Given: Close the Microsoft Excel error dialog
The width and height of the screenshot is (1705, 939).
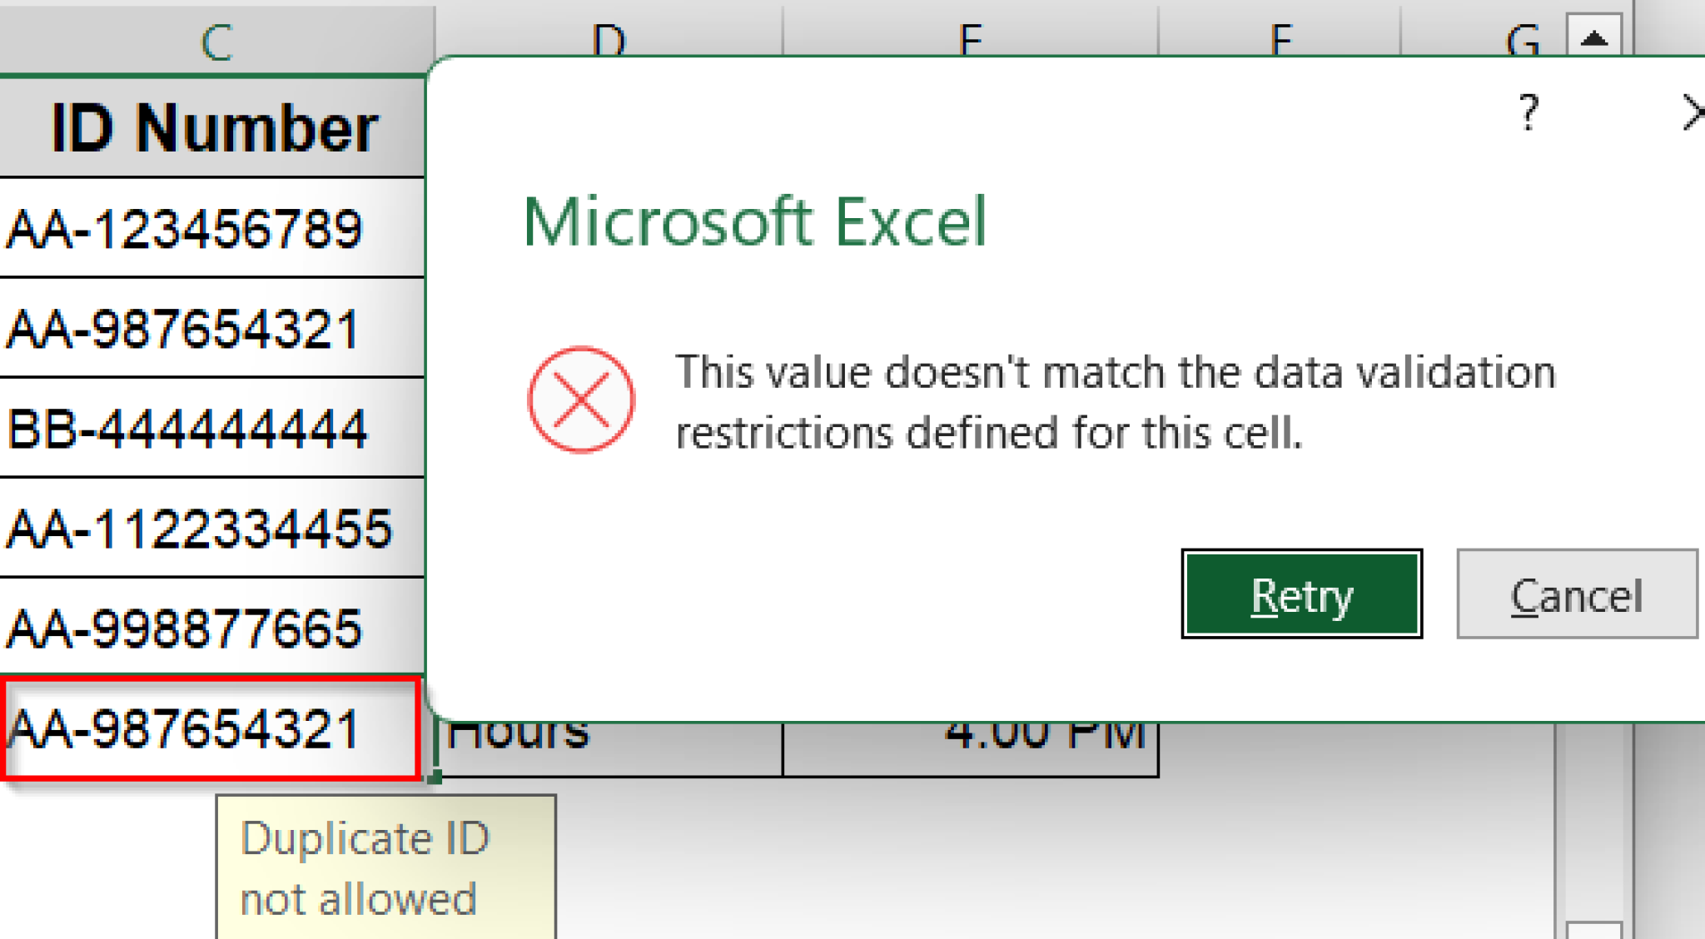Looking at the screenshot, I should click(1692, 113).
